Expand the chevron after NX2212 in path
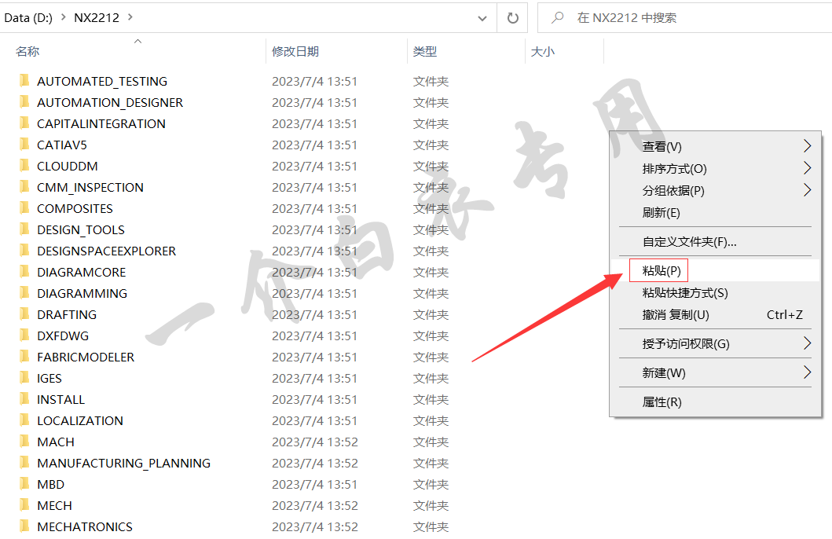The width and height of the screenshot is (832, 539). coord(130,17)
